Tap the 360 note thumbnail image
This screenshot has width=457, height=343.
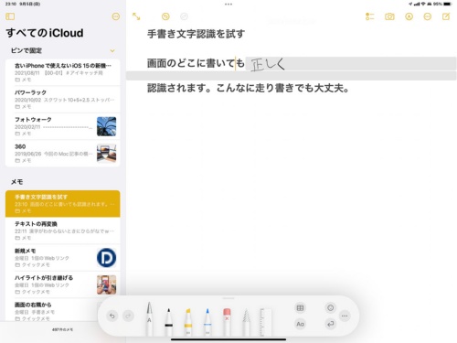click(106, 153)
